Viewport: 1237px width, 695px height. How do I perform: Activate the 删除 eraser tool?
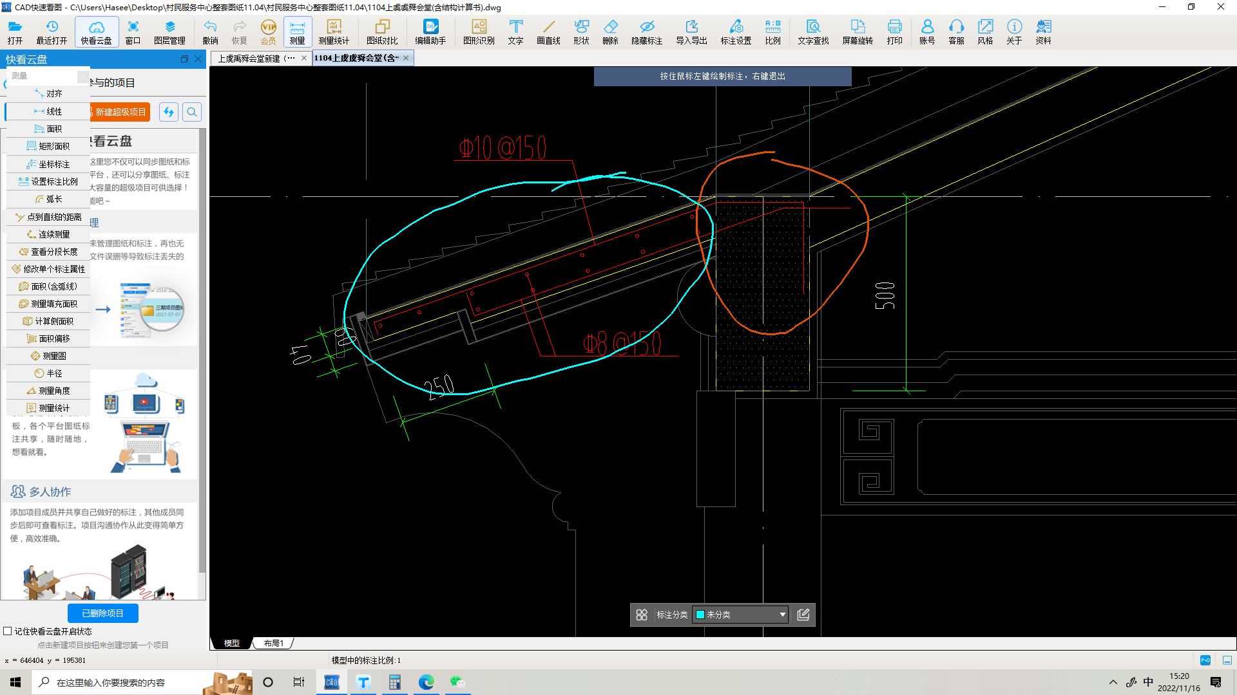[x=610, y=32]
